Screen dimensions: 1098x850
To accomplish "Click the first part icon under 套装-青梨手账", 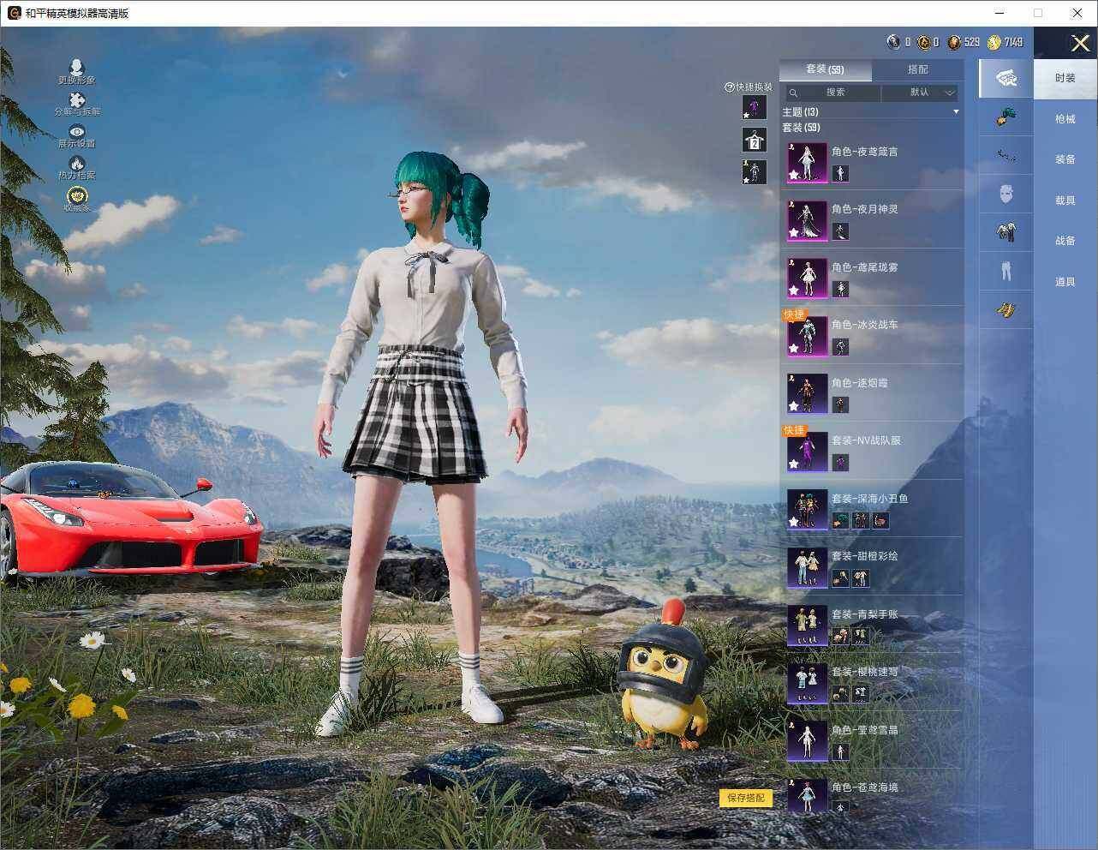I will coord(840,636).
